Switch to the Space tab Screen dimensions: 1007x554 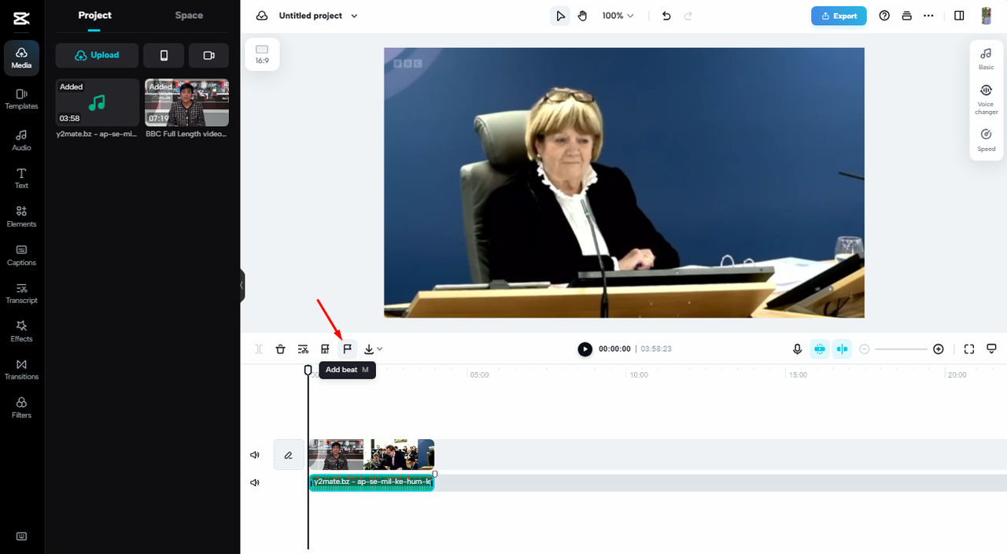(x=188, y=15)
